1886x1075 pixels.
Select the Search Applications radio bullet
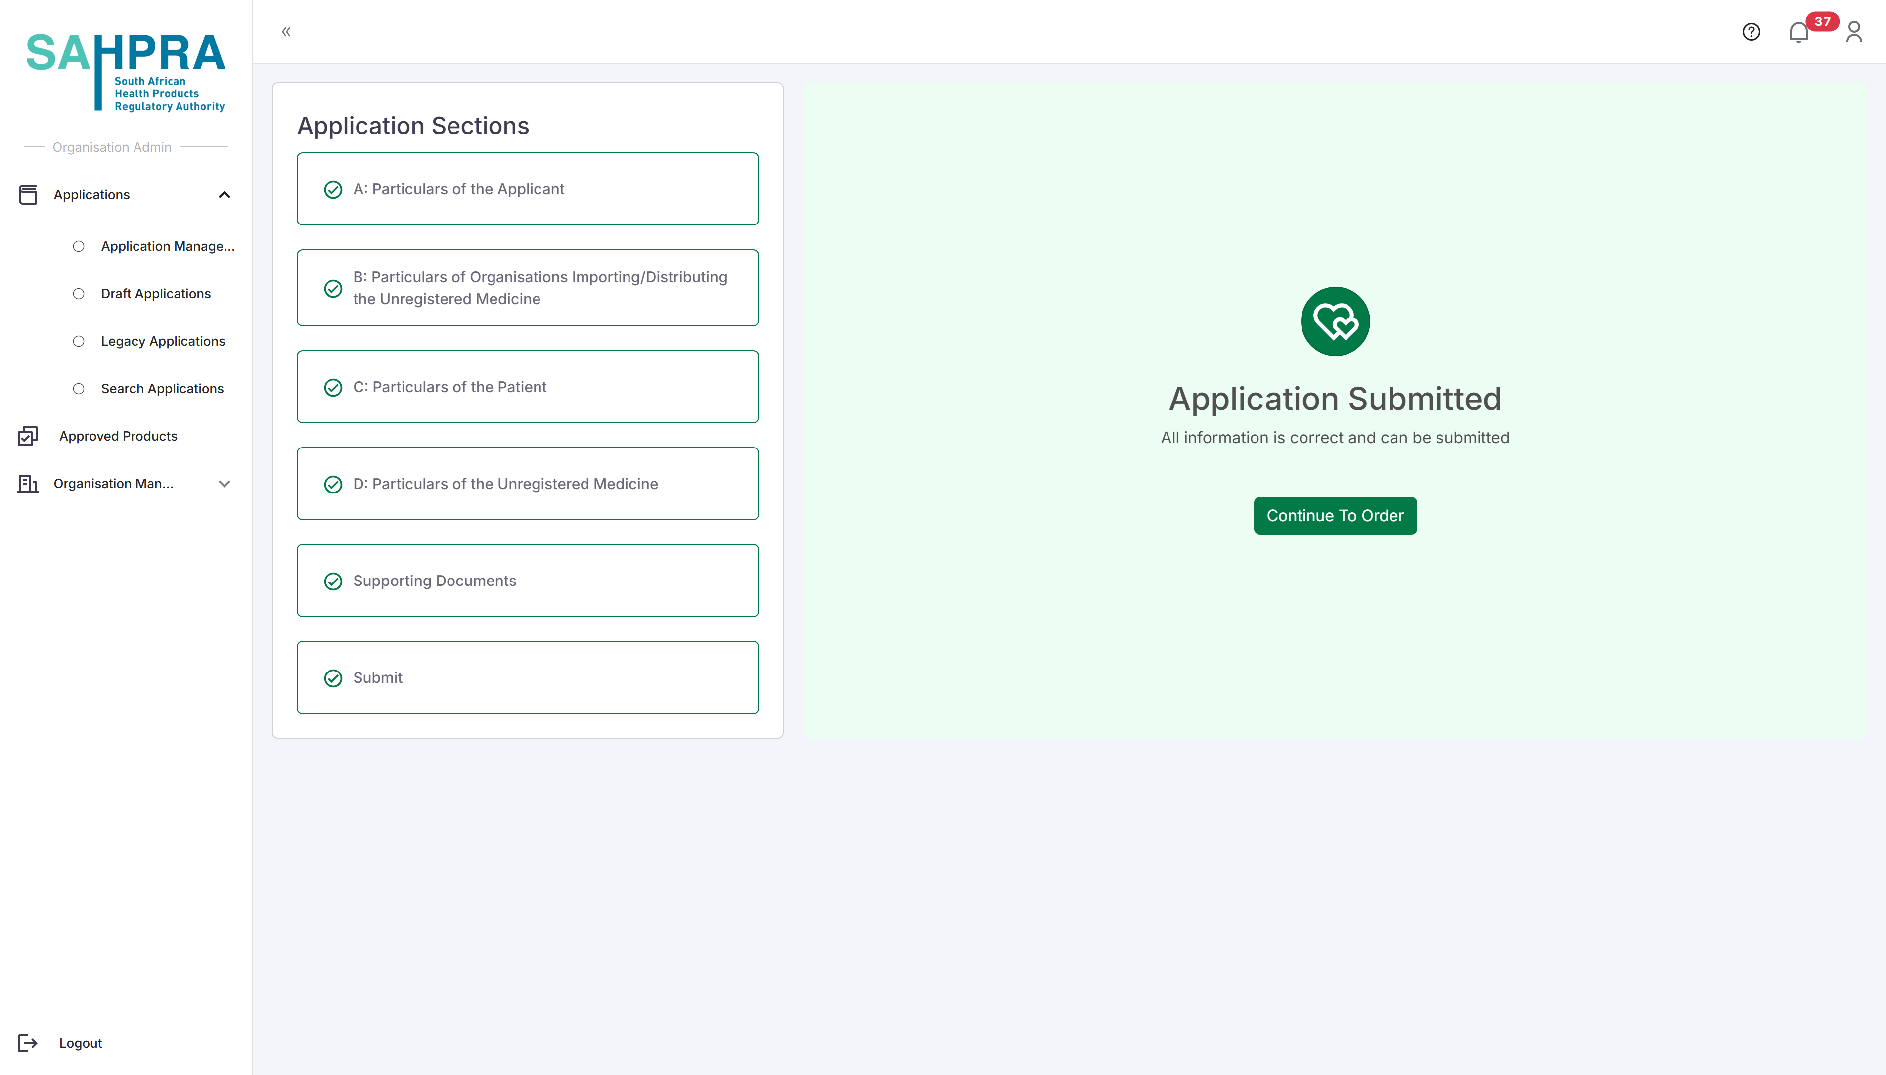click(78, 388)
